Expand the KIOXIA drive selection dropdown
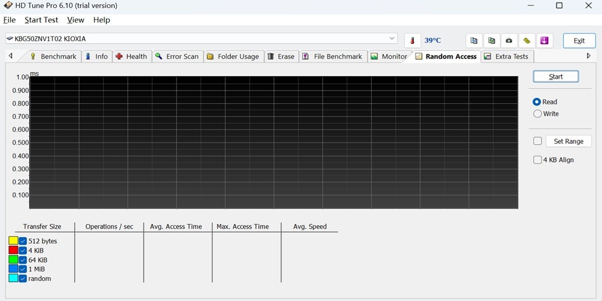The width and height of the screenshot is (602, 301). (392, 39)
